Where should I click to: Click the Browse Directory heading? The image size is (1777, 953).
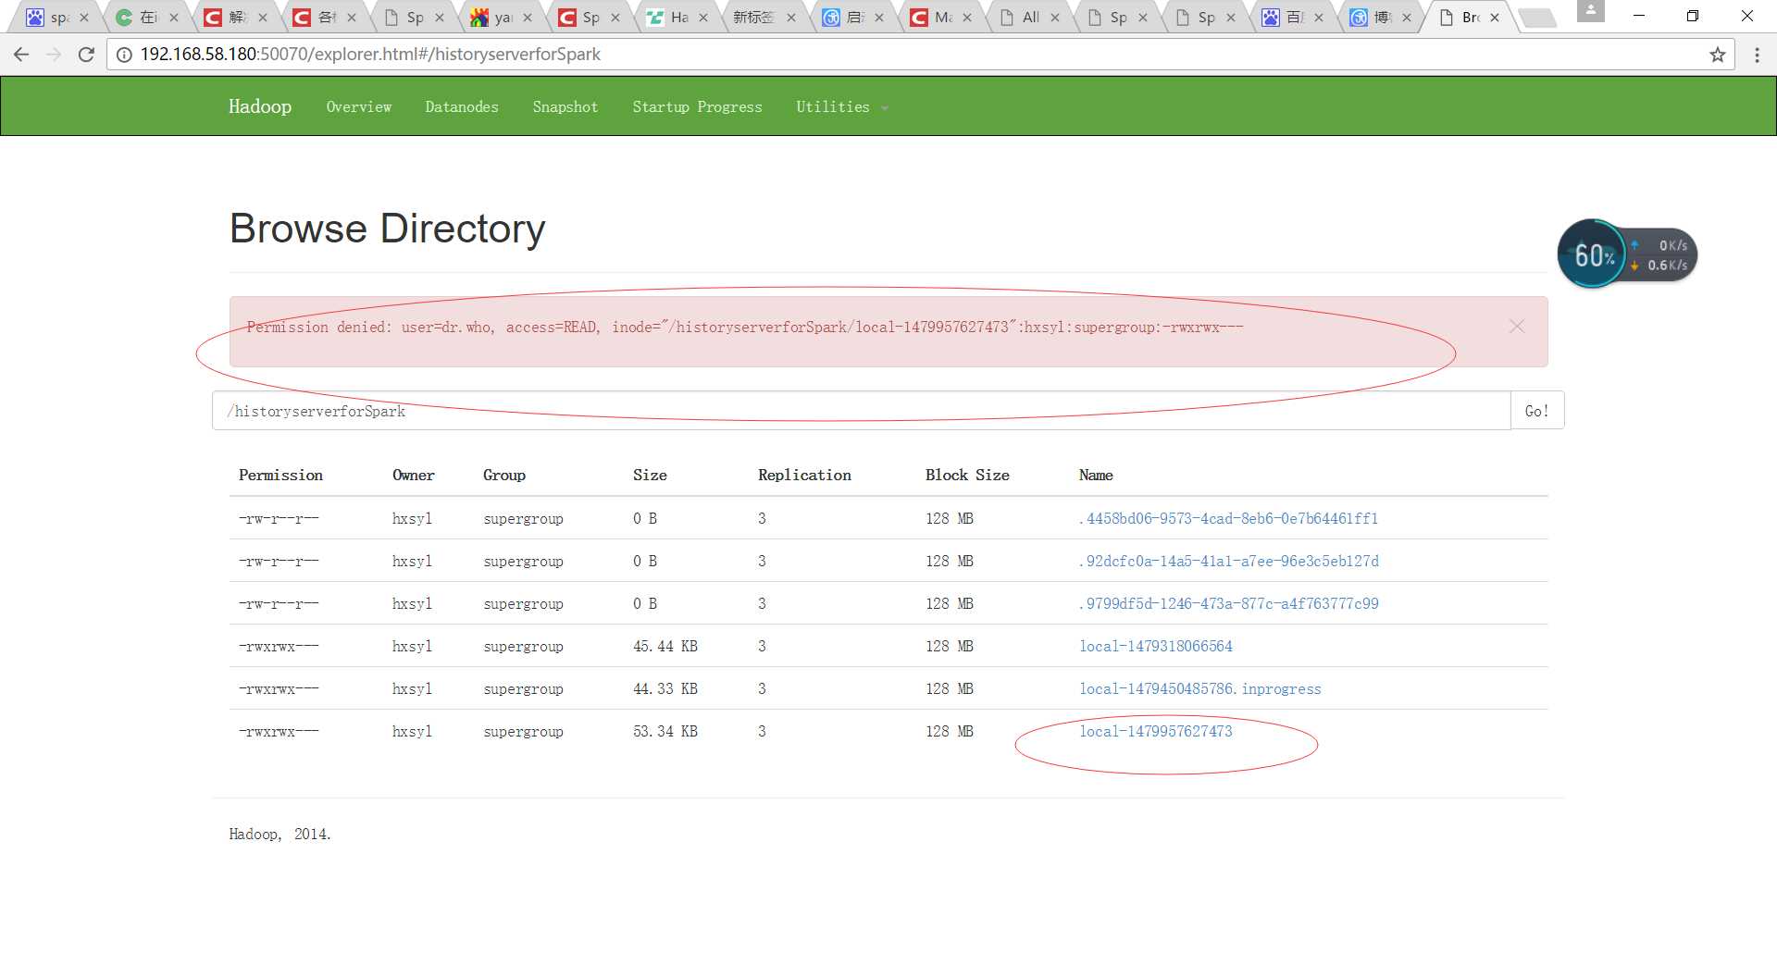click(x=388, y=229)
